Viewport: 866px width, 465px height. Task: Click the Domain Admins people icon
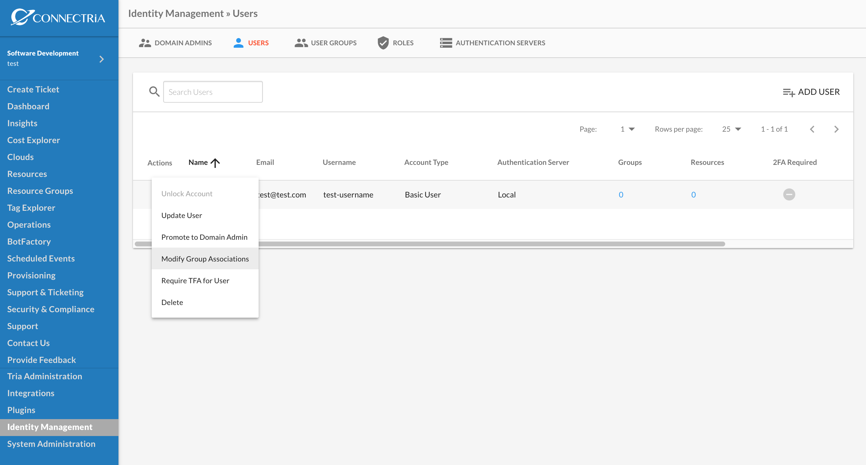145,43
